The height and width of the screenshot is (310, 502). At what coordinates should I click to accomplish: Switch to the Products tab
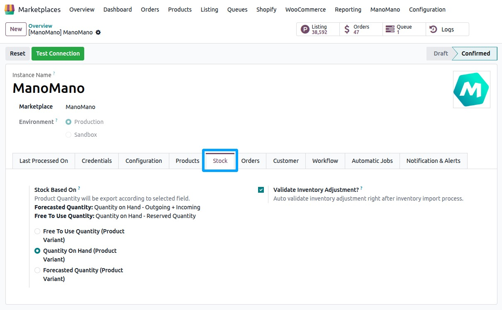[x=188, y=161]
